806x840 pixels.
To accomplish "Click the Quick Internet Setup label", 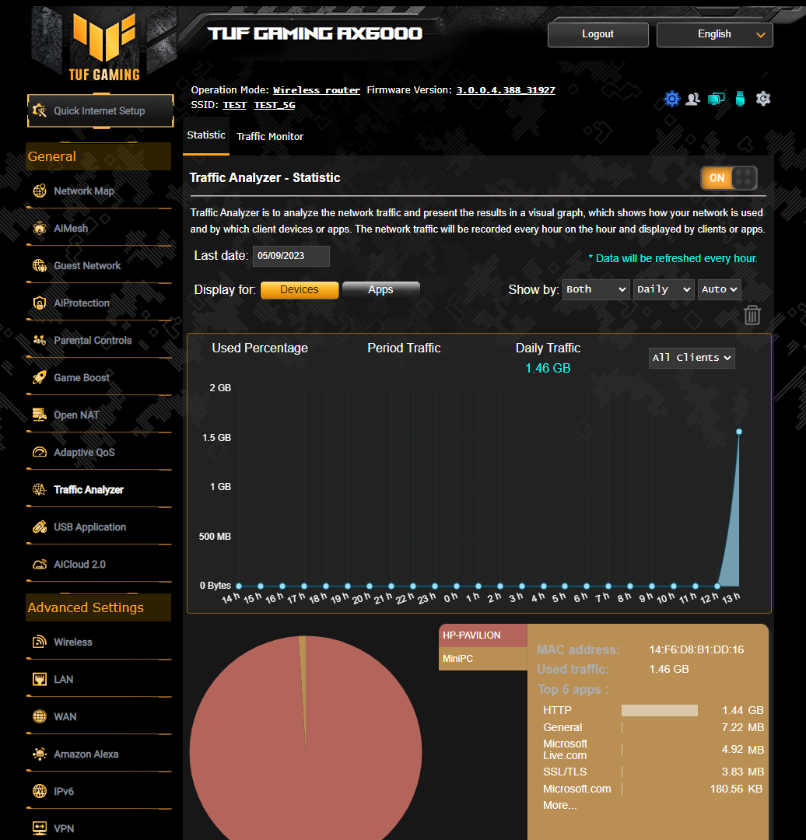I will tap(99, 111).
